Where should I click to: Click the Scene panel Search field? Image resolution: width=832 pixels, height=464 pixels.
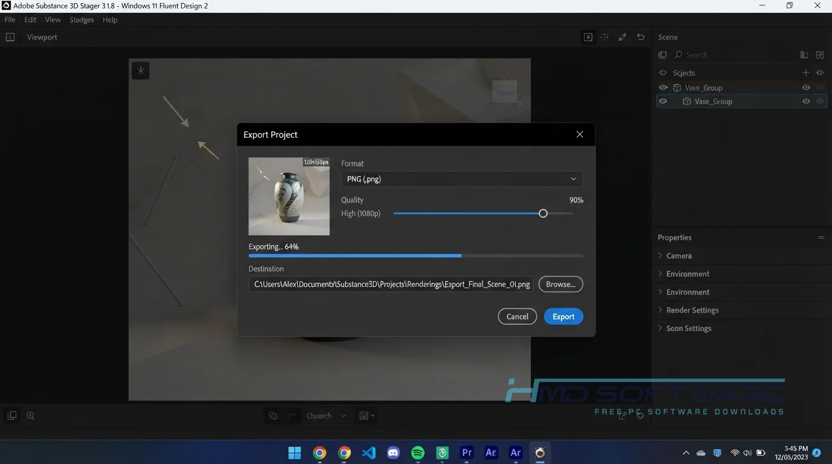(733, 55)
